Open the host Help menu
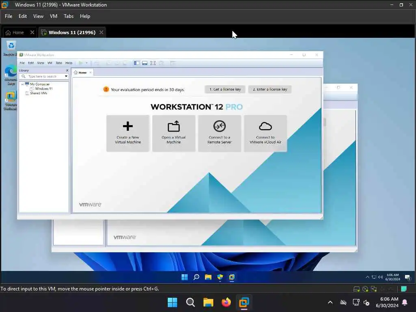416x312 pixels. click(85, 16)
